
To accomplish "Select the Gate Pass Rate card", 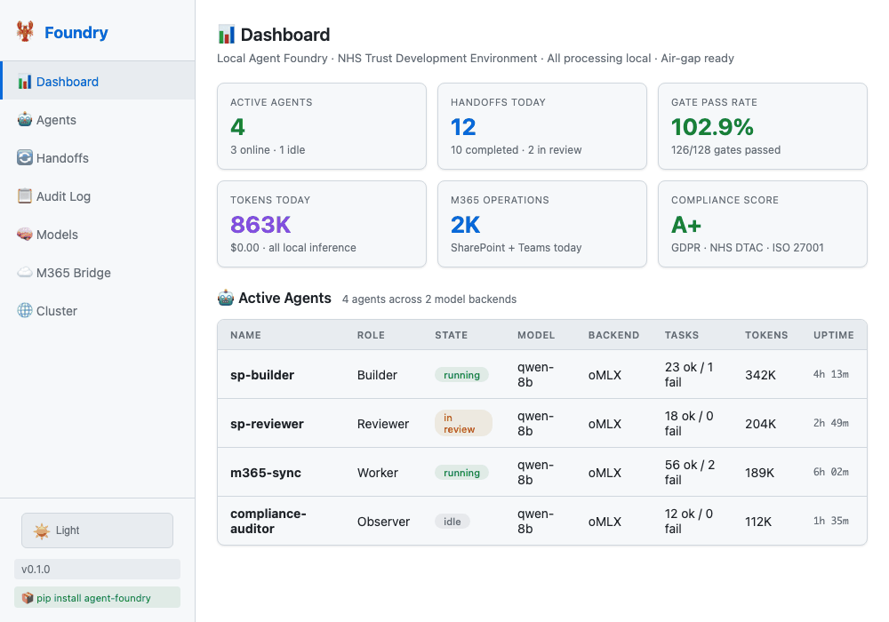I will point(763,126).
